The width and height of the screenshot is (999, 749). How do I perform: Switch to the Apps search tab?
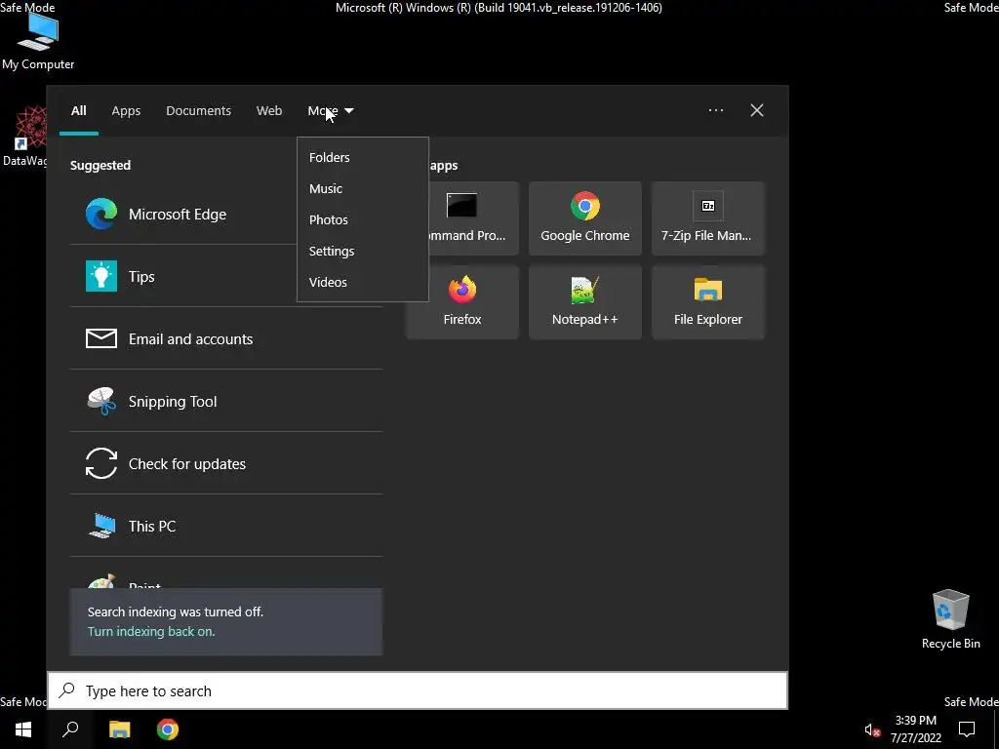(126, 111)
